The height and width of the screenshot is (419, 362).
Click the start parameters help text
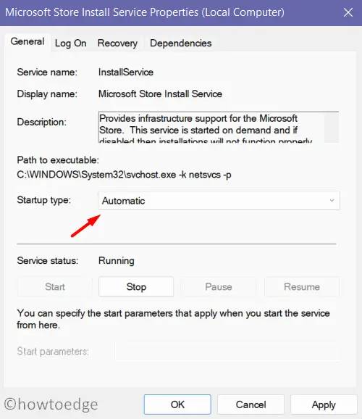pyautogui.click(x=173, y=319)
